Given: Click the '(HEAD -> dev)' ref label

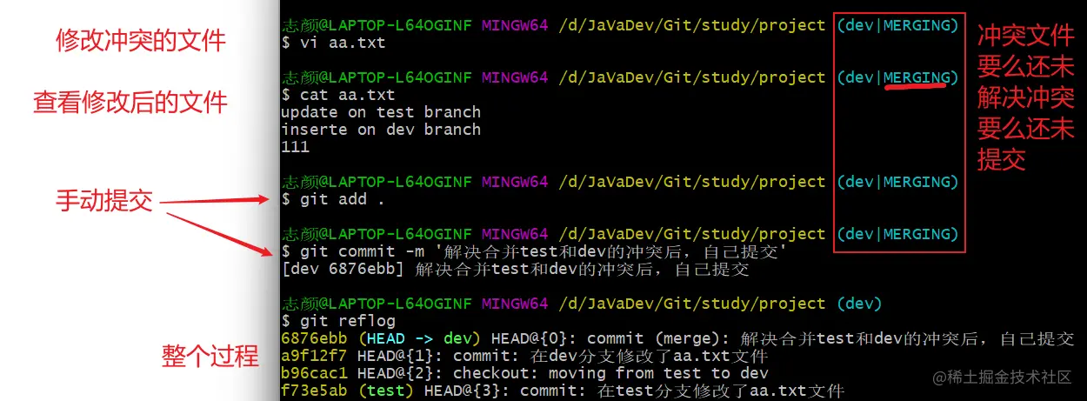Looking at the screenshot, I should click(x=419, y=338).
